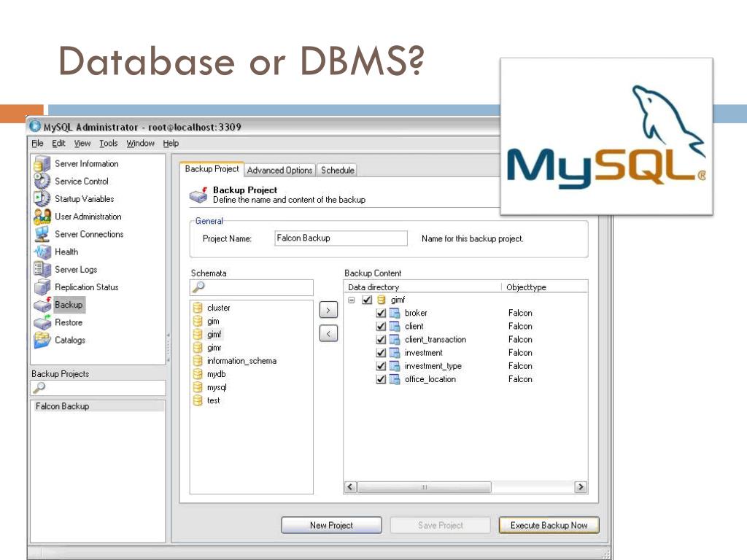Open the Help menu
This screenshot has height=560, width=747.
pos(171,144)
